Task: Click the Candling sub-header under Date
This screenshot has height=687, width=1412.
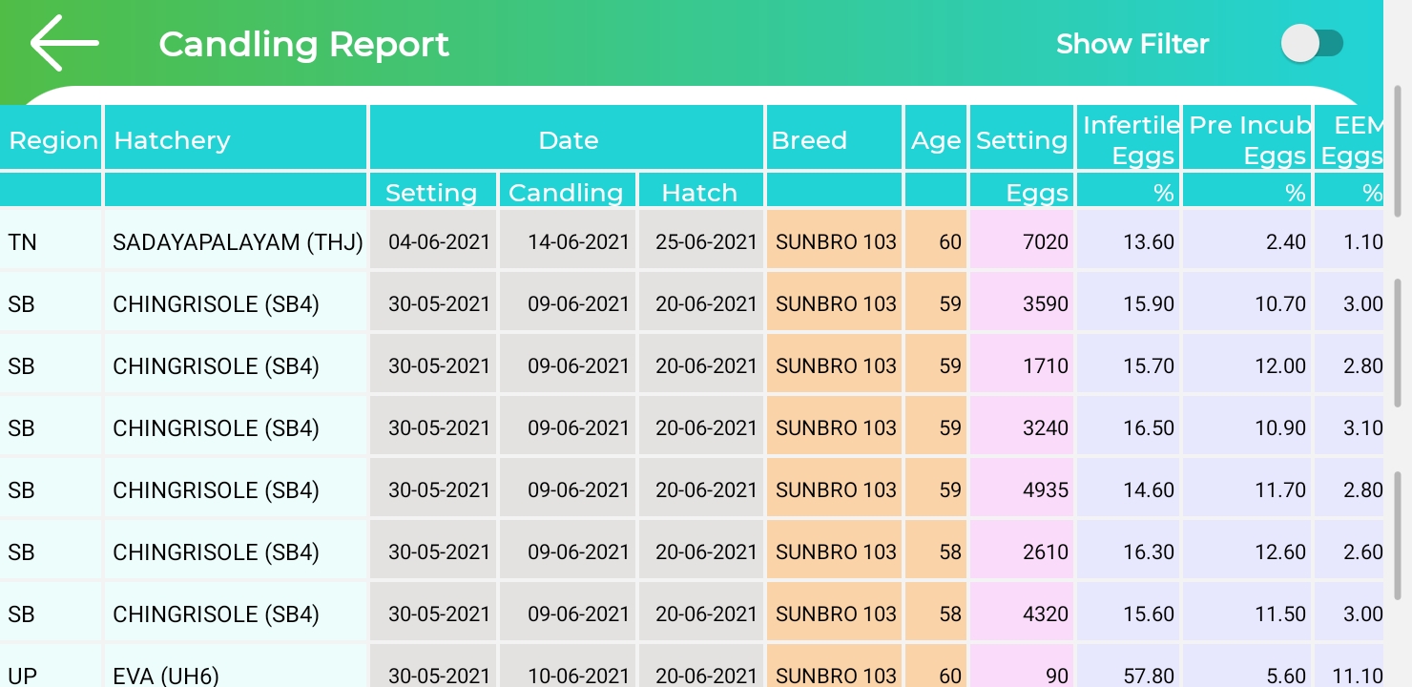Action: pyautogui.click(x=566, y=192)
